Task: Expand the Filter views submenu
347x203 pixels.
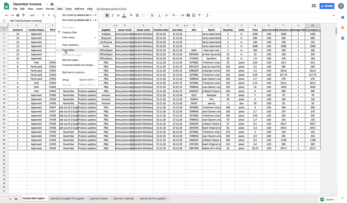Action: click(x=77, y=38)
